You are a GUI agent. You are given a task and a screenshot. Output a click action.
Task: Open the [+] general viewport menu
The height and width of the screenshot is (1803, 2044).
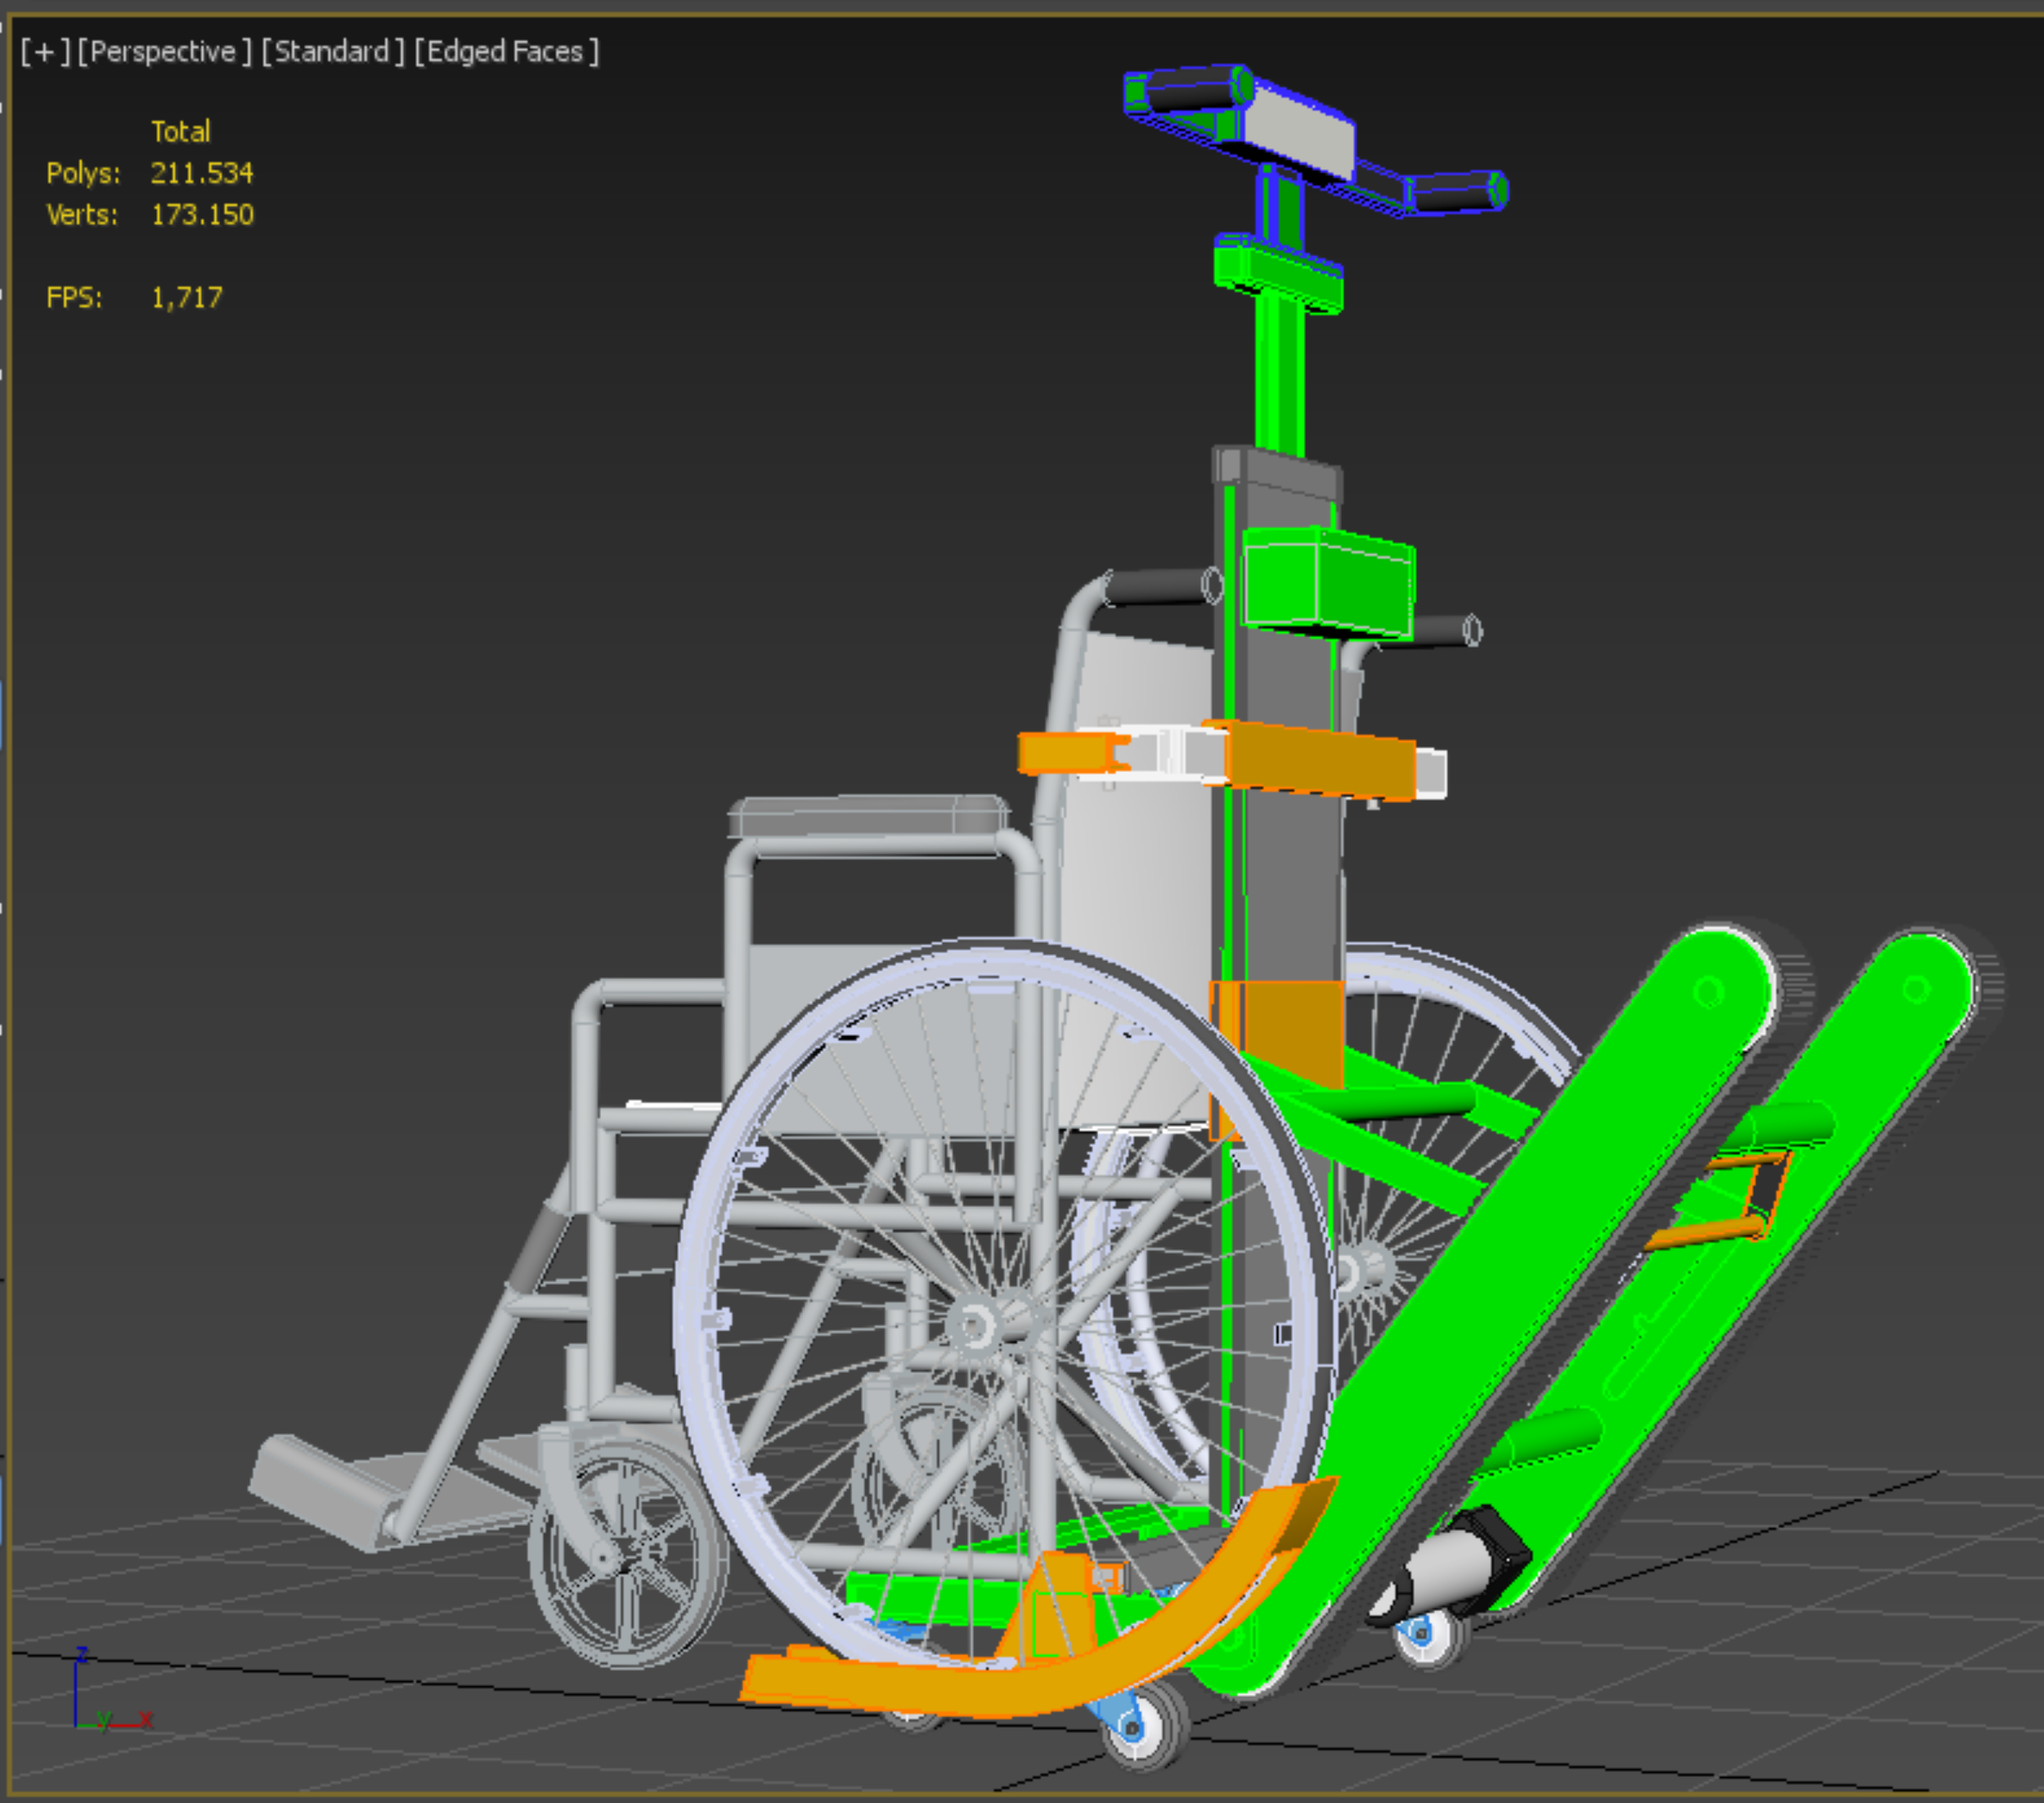click(x=45, y=52)
